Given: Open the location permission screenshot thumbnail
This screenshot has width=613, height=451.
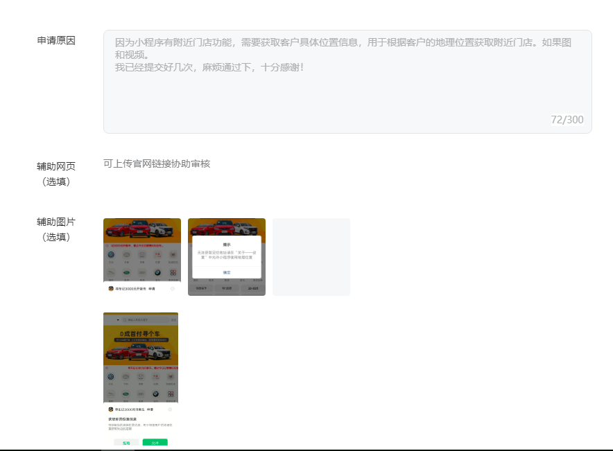Looking at the screenshot, I should tap(141, 380).
